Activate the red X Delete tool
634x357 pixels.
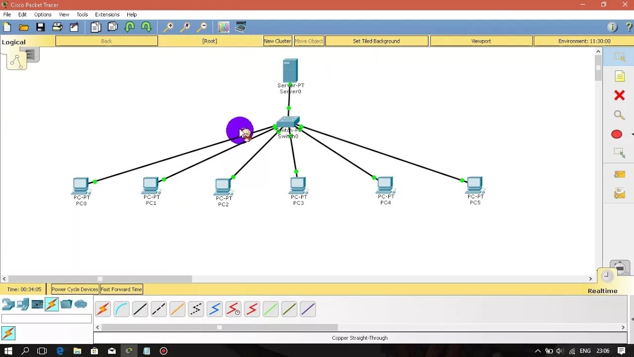(620, 95)
